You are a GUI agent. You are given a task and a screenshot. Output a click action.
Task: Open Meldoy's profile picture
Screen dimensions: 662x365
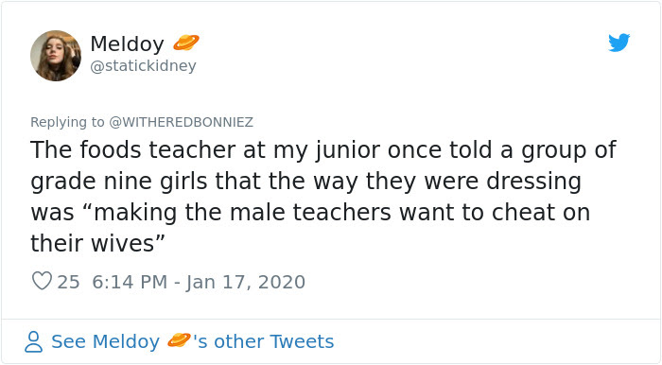[x=56, y=56]
